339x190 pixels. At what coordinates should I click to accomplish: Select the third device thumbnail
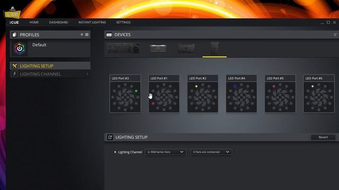pos(186,48)
